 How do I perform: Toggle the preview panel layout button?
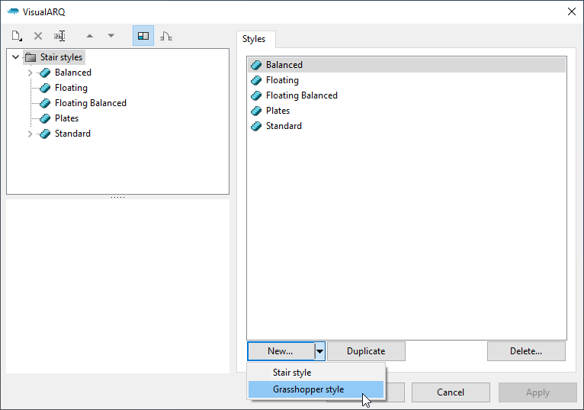tap(143, 36)
